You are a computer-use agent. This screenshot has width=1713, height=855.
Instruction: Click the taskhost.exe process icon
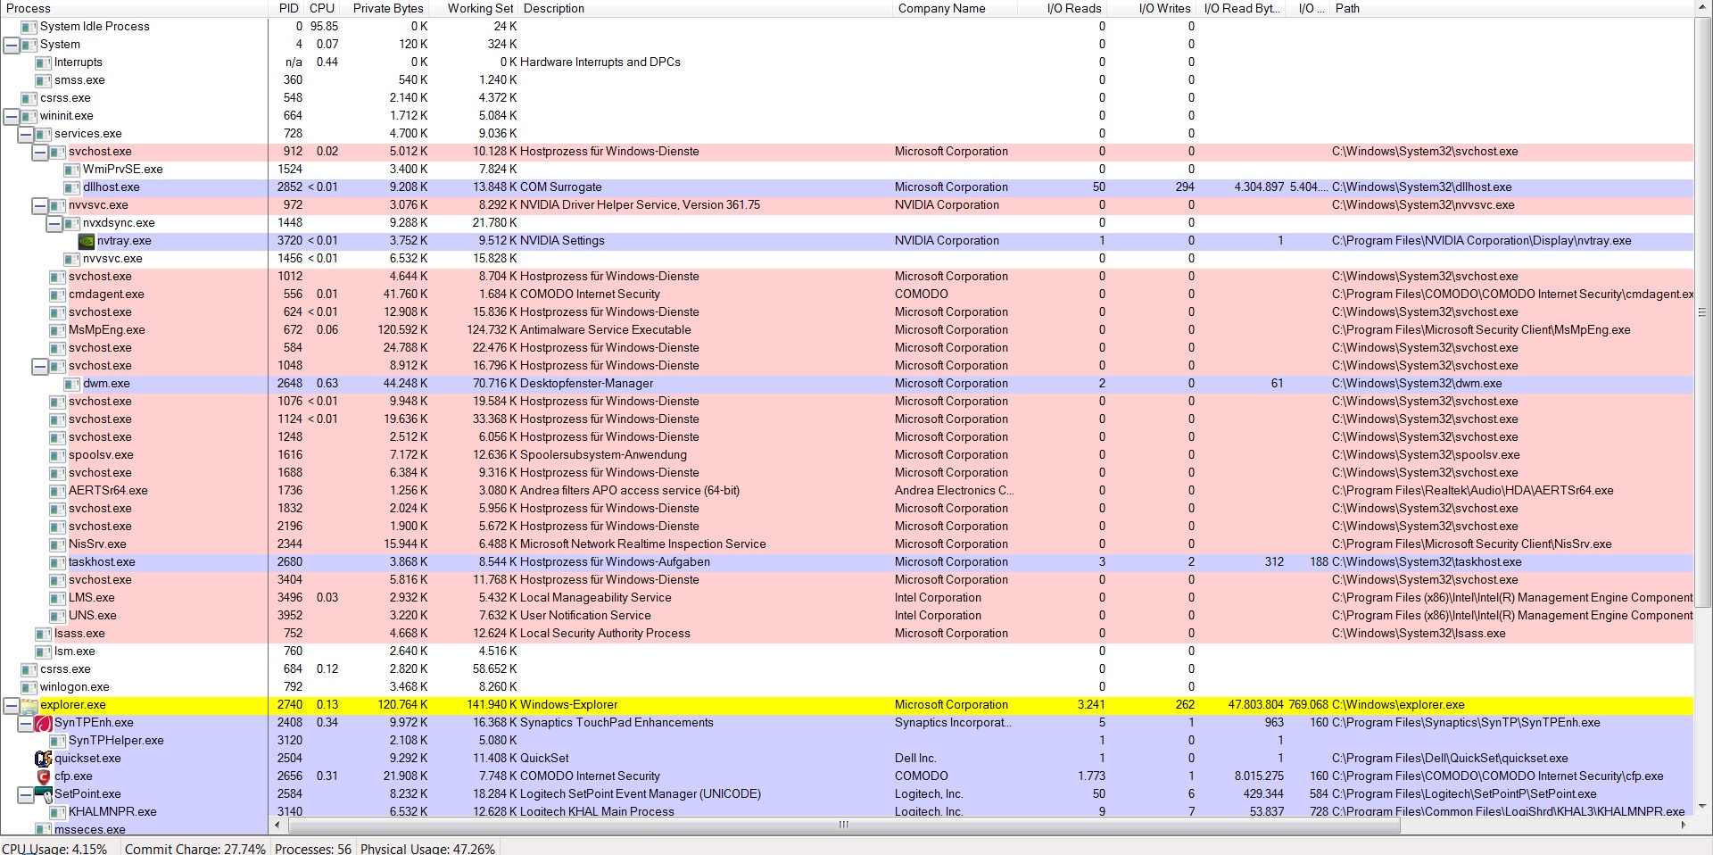click(58, 562)
